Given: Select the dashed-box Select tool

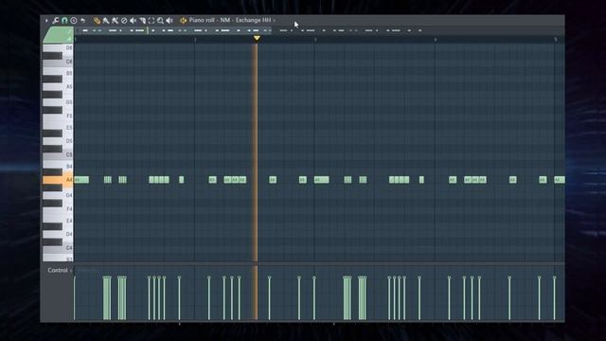Looking at the screenshot, I should [x=151, y=21].
